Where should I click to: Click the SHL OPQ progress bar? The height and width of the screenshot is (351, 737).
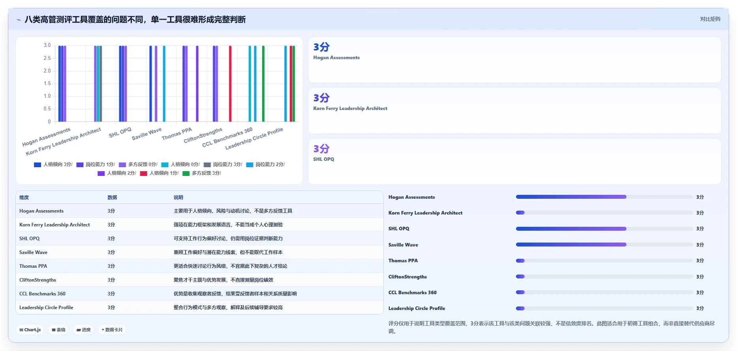click(604, 229)
